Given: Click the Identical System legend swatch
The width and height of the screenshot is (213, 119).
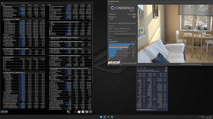Looking at the screenshot, I should coord(116,59).
